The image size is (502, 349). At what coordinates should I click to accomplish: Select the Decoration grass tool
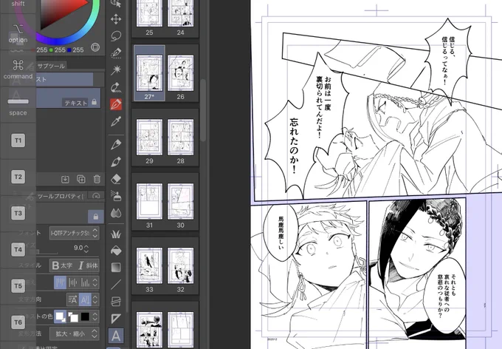pyautogui.click(x=116, y=234)
